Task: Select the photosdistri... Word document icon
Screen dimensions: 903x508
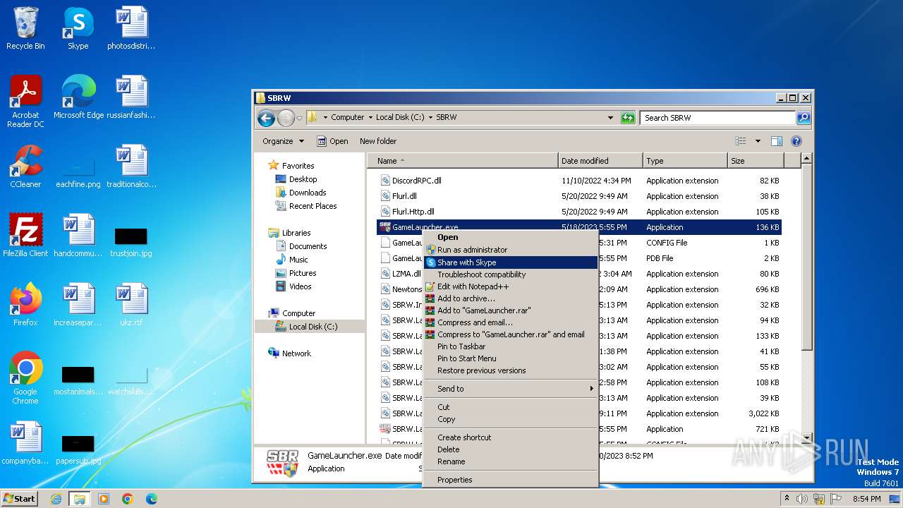Action: point(131,29)
